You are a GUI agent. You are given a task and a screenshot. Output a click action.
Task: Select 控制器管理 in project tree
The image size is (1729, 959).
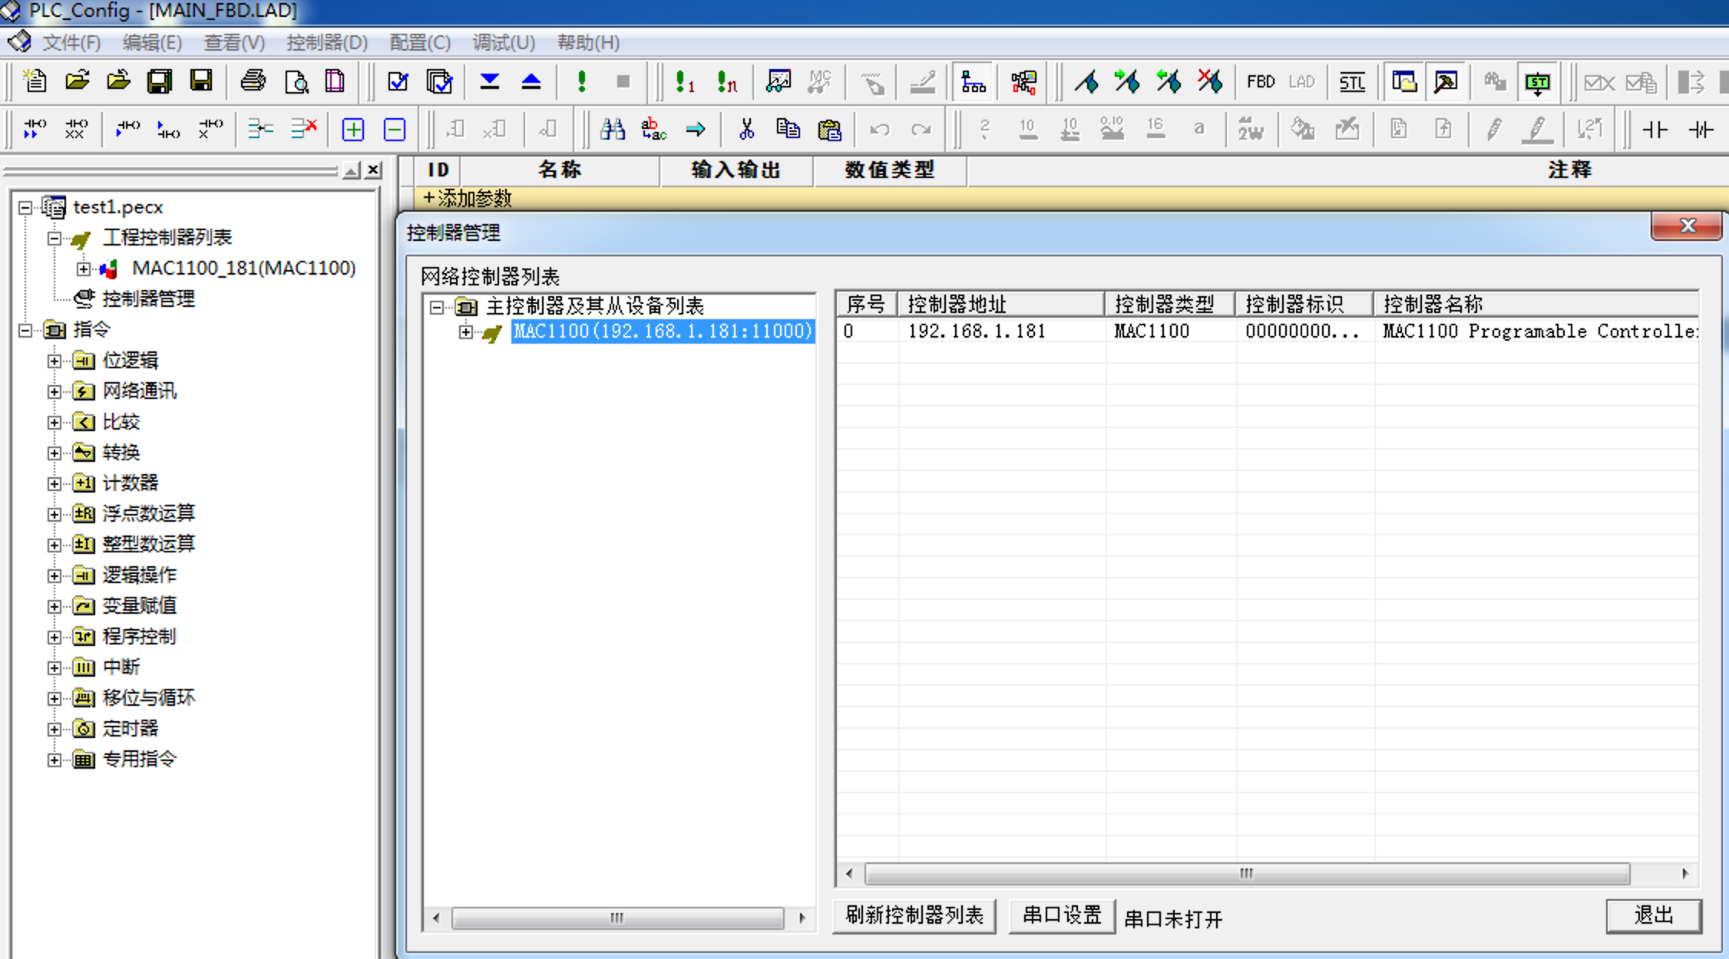(x=148, y=299)
